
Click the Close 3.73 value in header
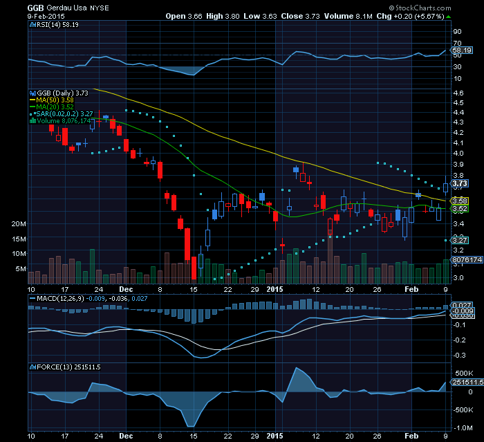click(300, 16)
